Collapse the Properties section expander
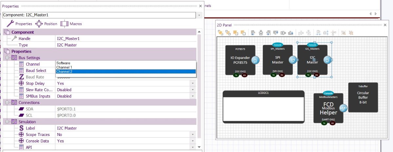This screenshot has width=393, height=152. click(x=7, y=51)
